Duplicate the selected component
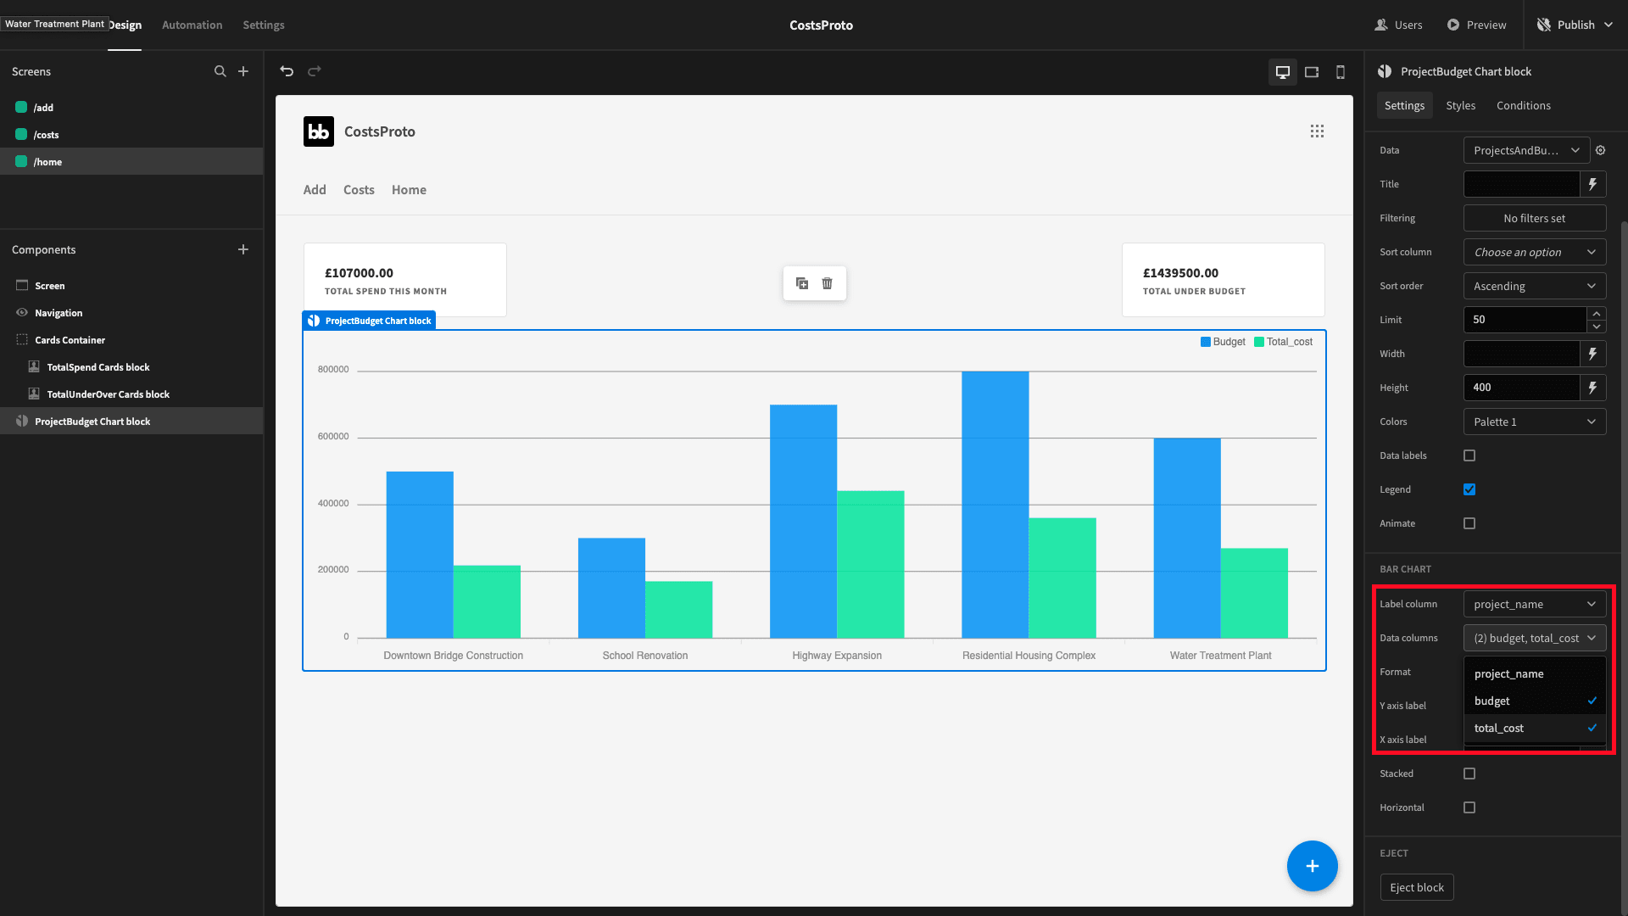Screen dimensions: 1628x916 pos(802,283)
